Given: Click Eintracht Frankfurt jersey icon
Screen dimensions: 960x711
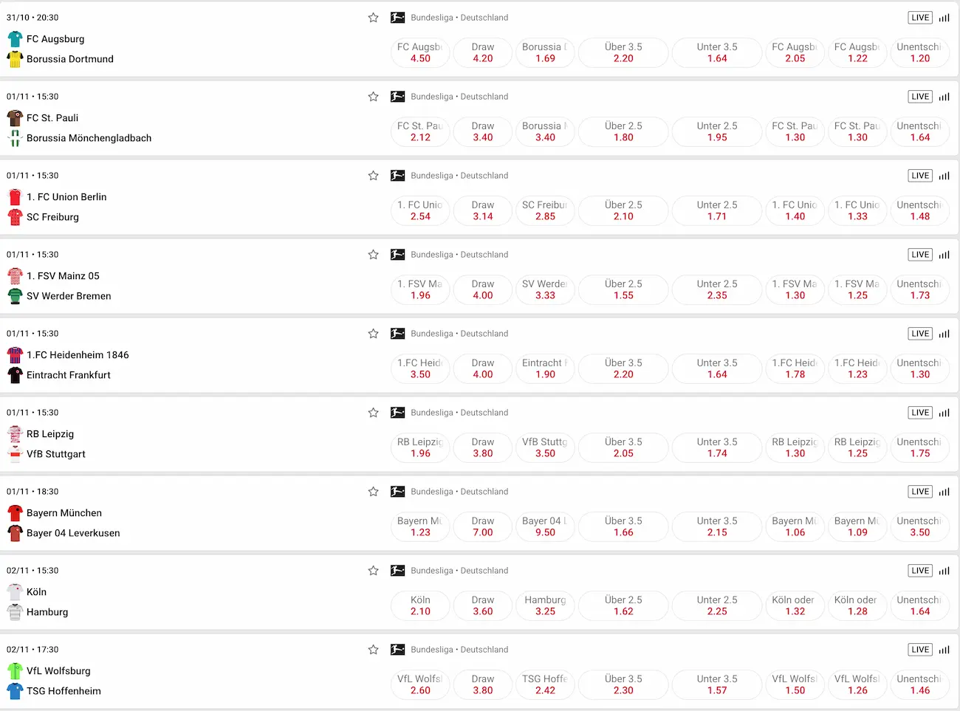Looking at the screenshot, I should pos(15,375).
